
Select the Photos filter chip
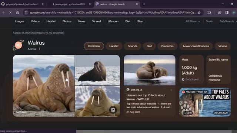coord(67,21)
